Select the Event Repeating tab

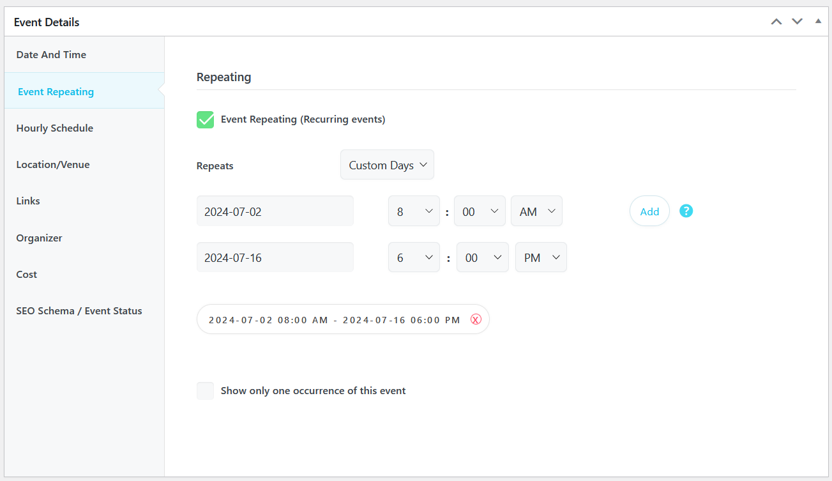[84, 91]
